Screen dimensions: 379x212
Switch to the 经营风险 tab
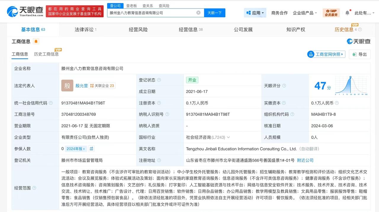point(138,30)
